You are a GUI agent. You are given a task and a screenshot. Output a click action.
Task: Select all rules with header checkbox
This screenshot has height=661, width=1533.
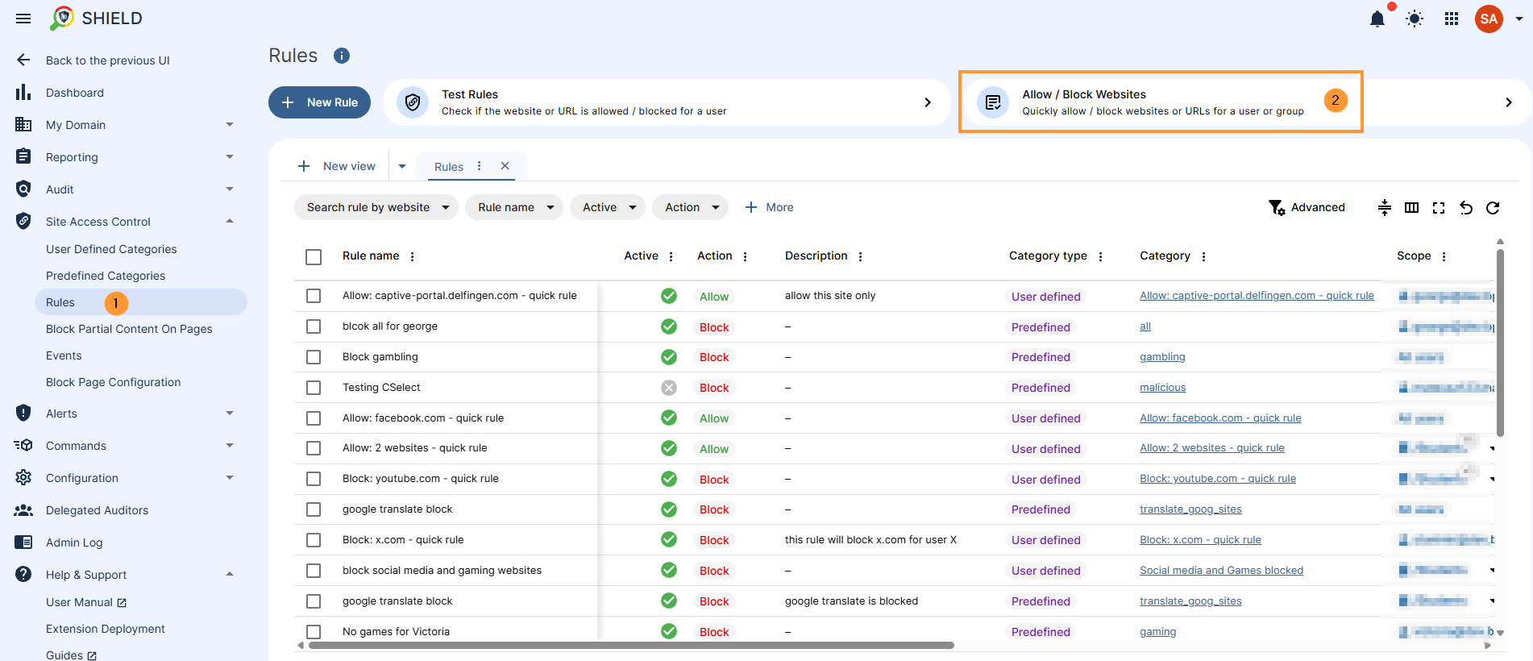coord(314,257)
